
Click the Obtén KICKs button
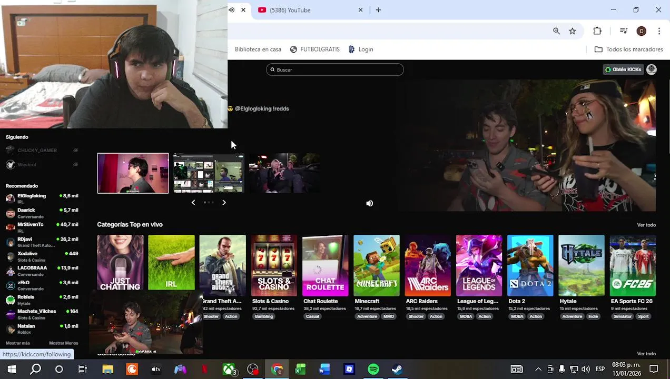623,69
